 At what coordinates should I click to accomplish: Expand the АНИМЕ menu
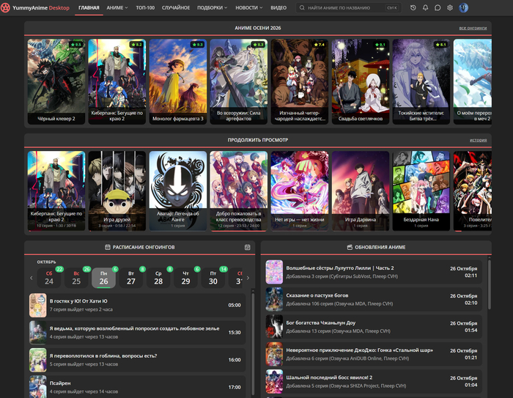click(x=117, y=7)
